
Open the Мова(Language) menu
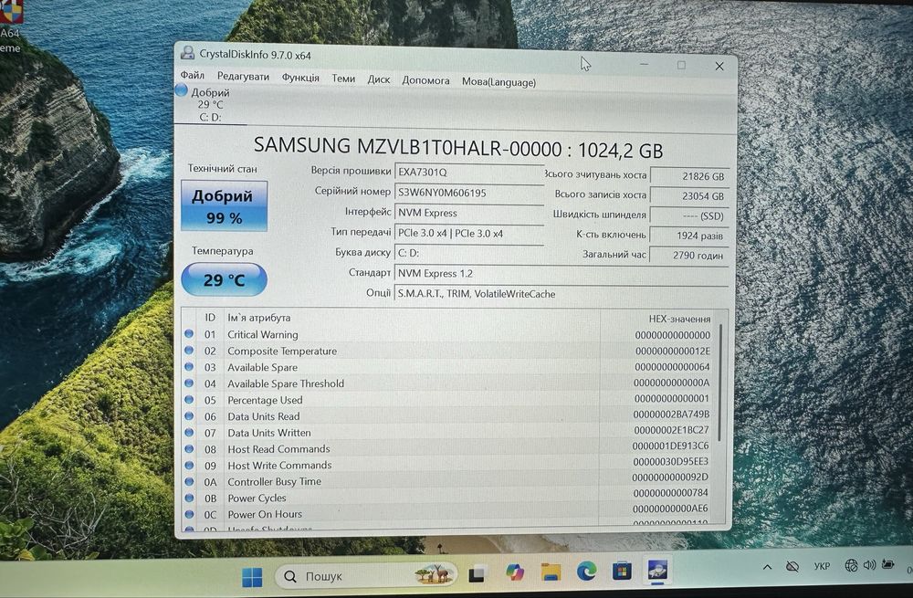(499, 82)
